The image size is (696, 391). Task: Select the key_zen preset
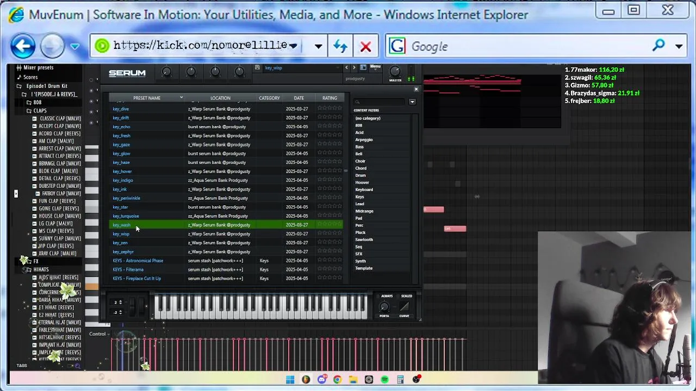pos(120,243)
